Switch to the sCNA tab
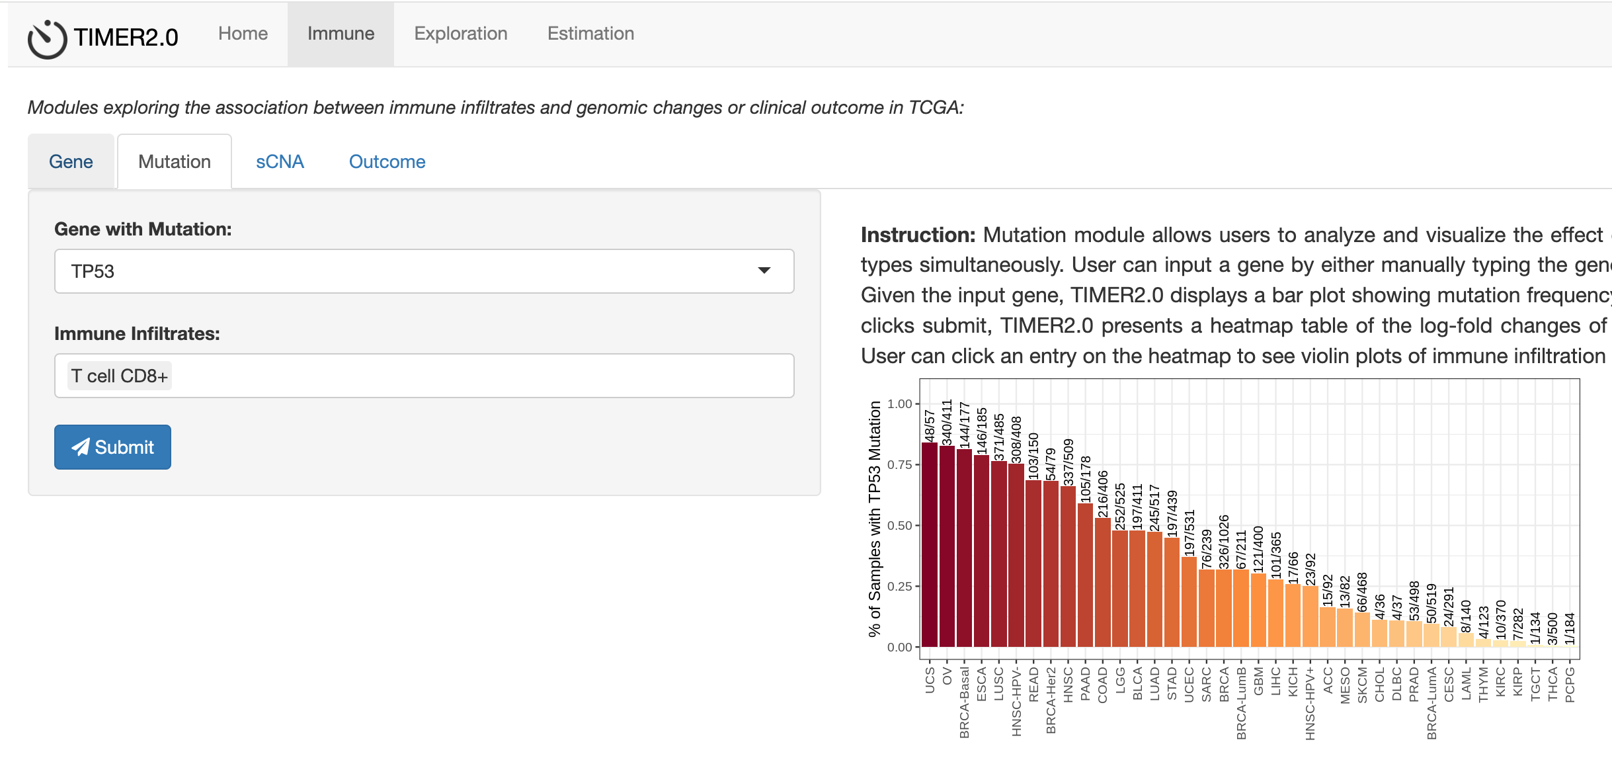 280,162
